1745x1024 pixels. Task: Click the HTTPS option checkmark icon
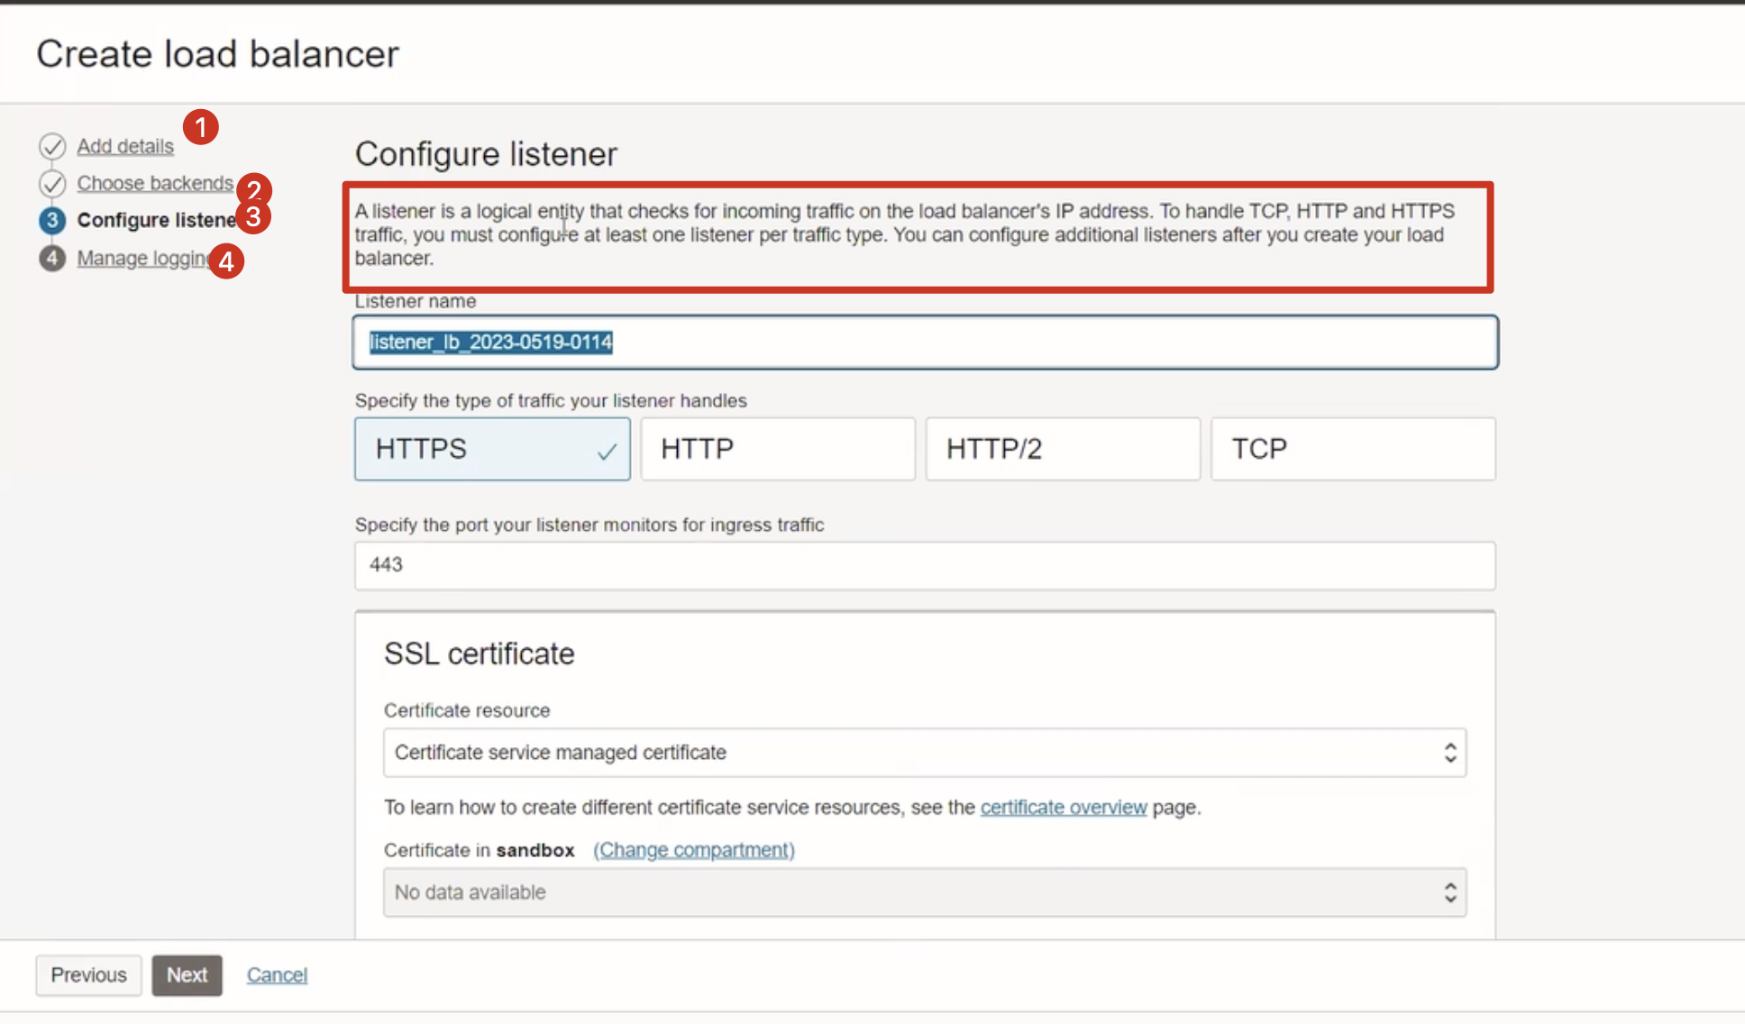pos(607,451)
